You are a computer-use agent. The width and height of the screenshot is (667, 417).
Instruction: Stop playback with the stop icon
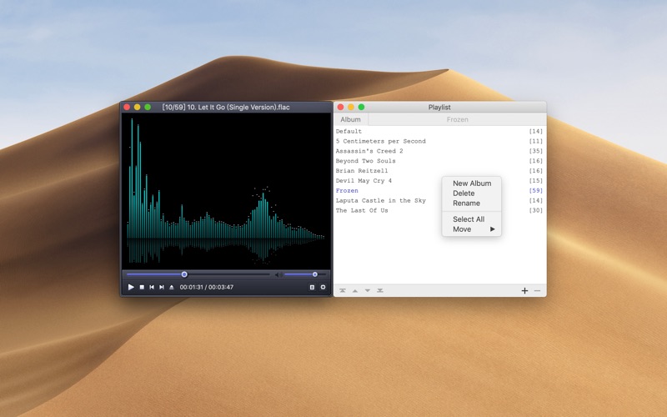click(142, 287)
